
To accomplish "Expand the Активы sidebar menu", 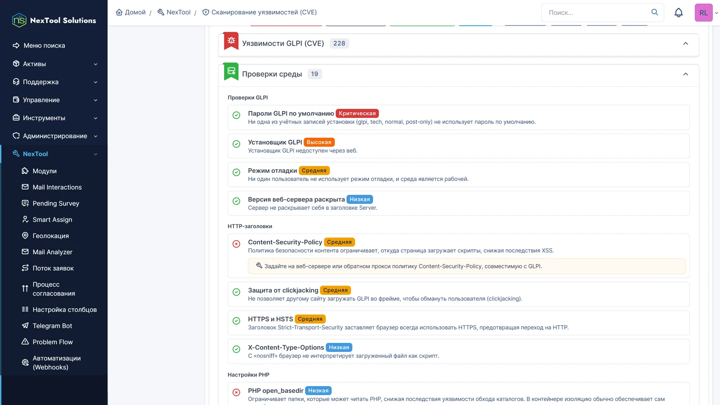I will [x=54, y=64].
